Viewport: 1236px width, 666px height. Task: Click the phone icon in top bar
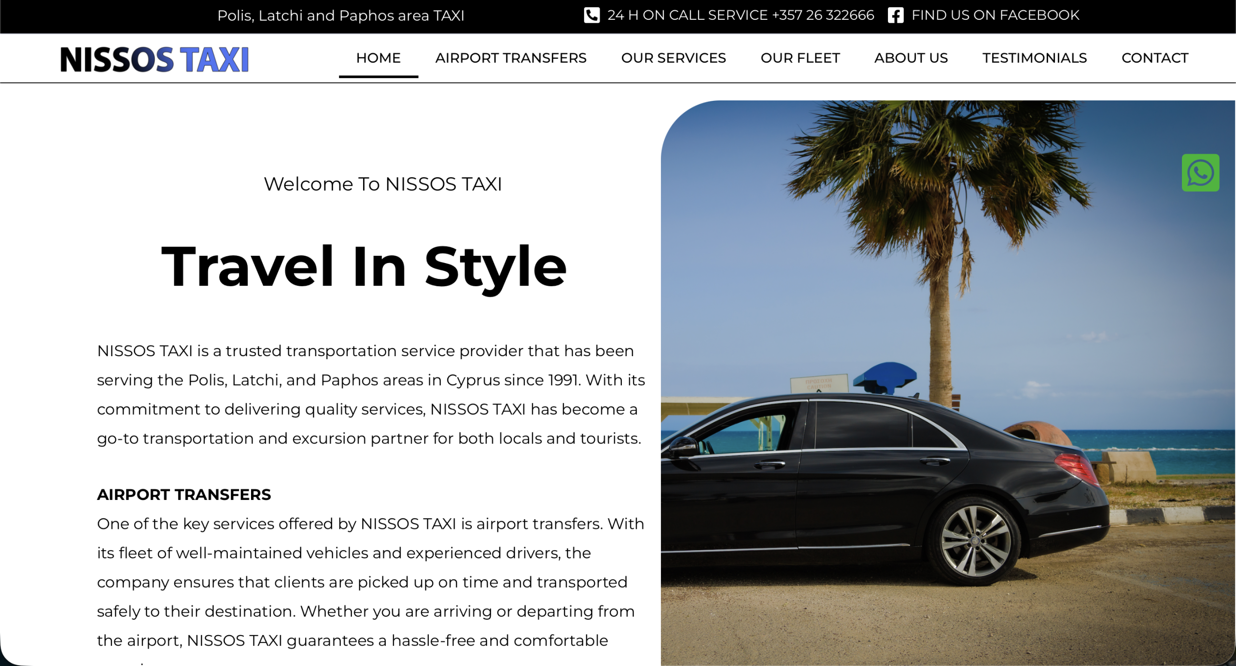pyautogui.click(x=591, y=15)
